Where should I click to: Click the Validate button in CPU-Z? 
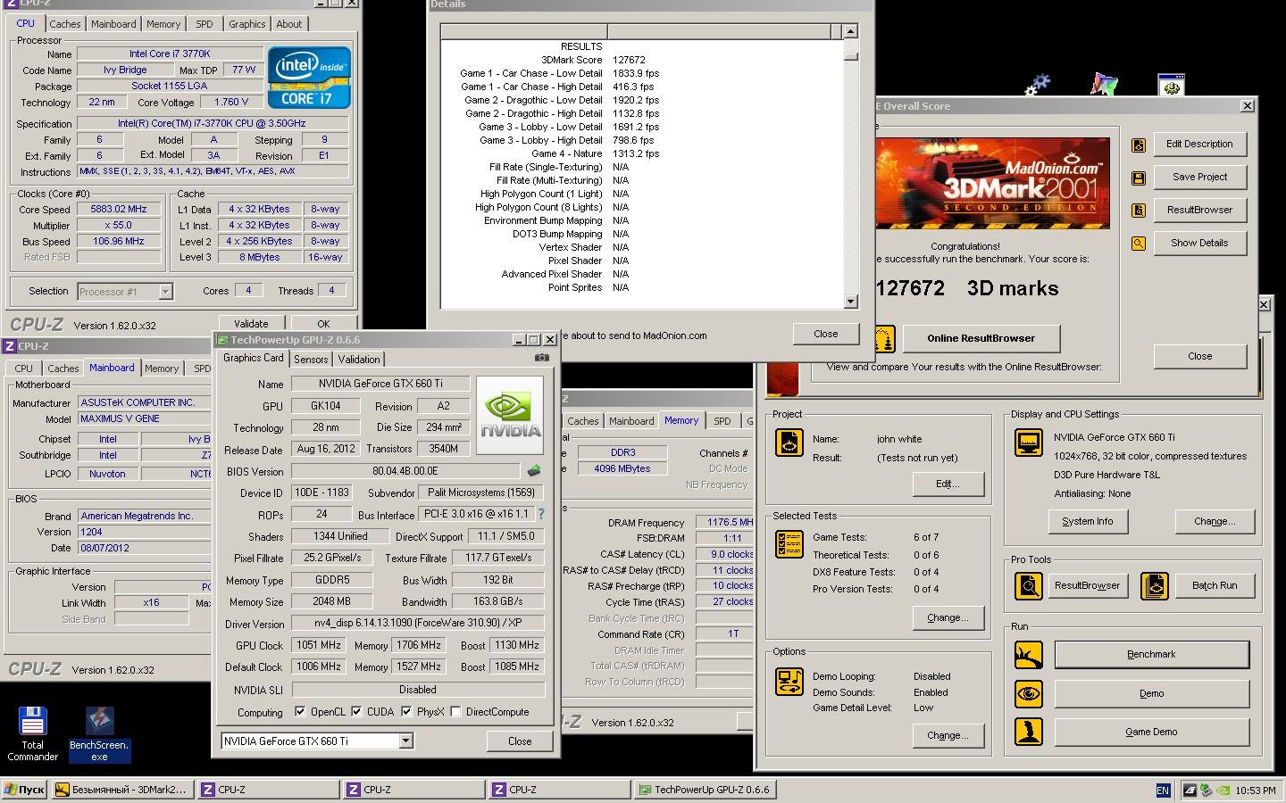(251, 324)
